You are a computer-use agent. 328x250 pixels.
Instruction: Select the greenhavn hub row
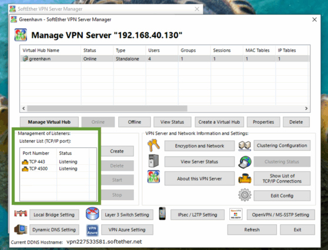(x=165, y=59)
